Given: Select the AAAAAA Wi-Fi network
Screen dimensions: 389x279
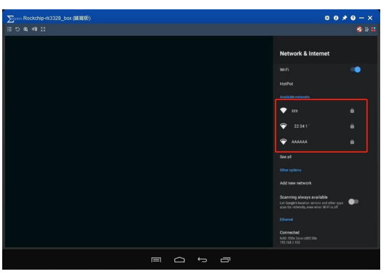Looking at the screenshot, I should pyautogui.click(x=321, y=142).
